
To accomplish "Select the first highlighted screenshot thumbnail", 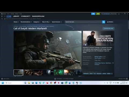I will (x=19, y=72).
